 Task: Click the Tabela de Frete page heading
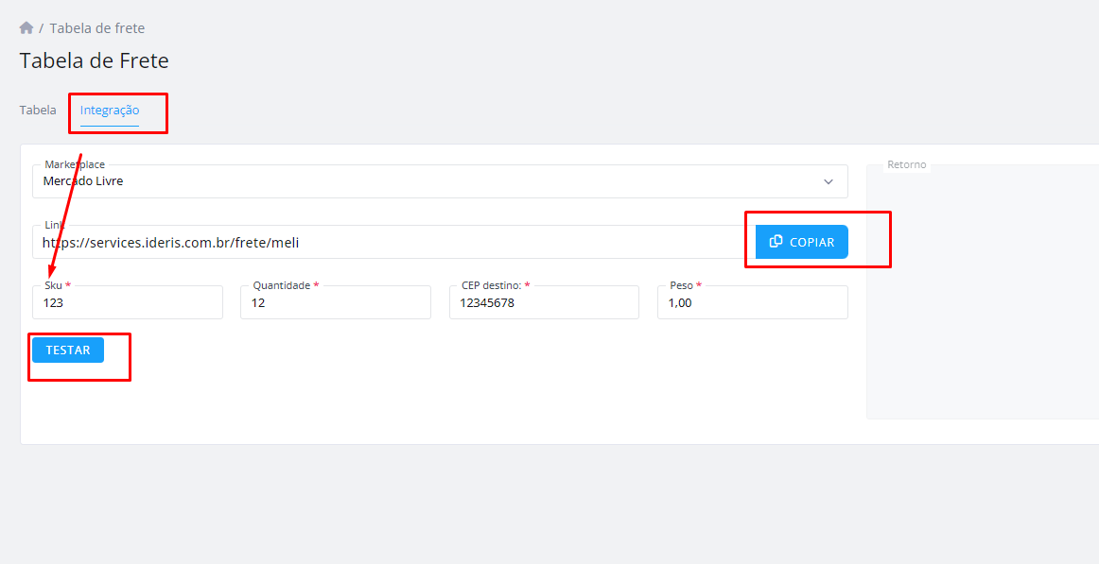(94, 60)
